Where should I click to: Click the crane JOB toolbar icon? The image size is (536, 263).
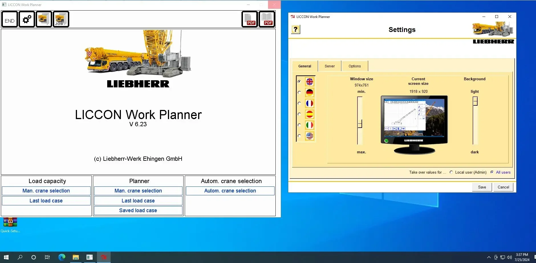coord(61,19)
